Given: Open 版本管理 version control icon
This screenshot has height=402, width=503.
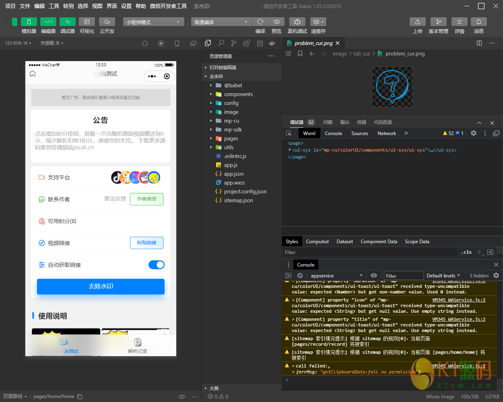Looking at the screenshot, I should 438,22.
